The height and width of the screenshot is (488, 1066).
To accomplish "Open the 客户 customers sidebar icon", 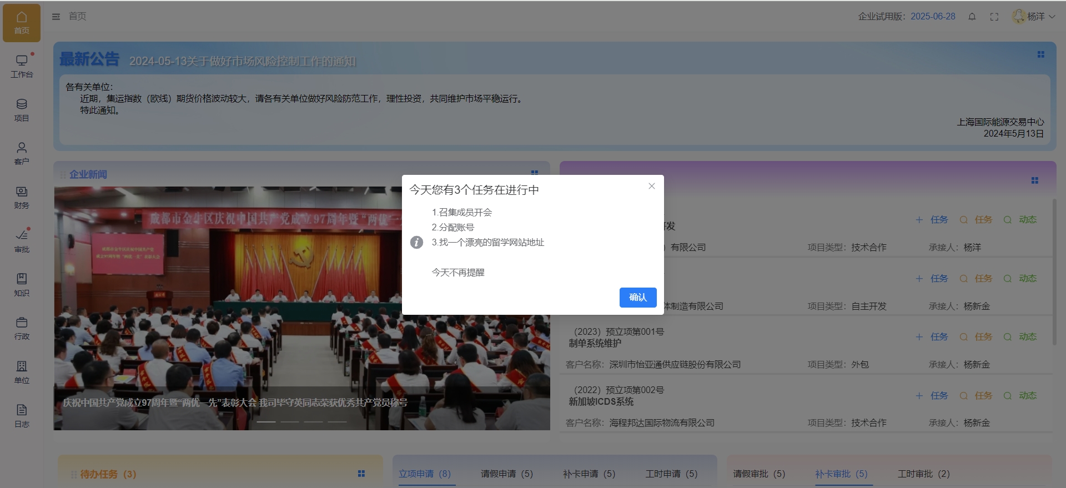I will click(x=22, y=153).
